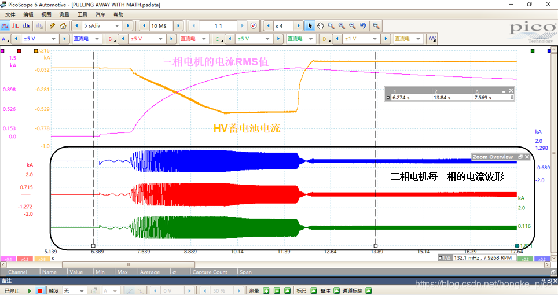Click the green Start capture play button
This screenshot has height=295, width=558.
[30, 291]
